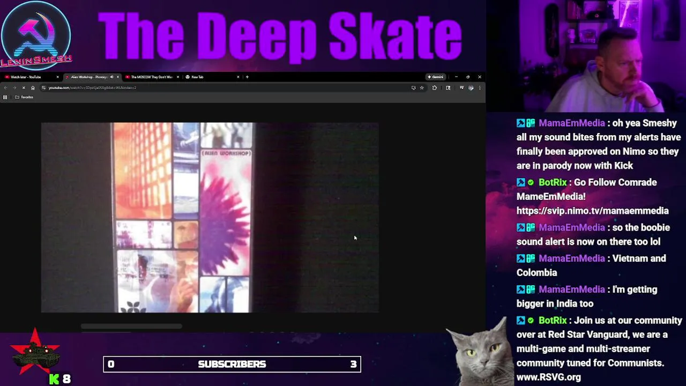Mute the Alien Workshop tab audio icon
The width and height of the screenshot is (686, 386).
click(111, 77)
